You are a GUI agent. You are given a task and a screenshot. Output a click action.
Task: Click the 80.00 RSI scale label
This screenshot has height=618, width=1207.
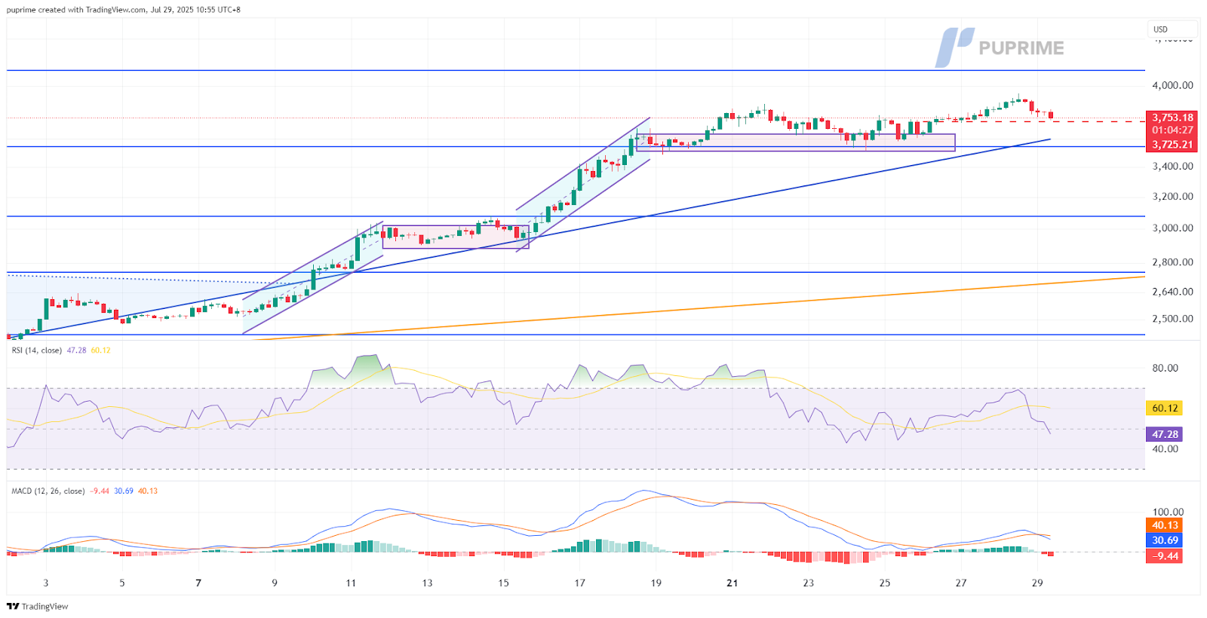1165,368
